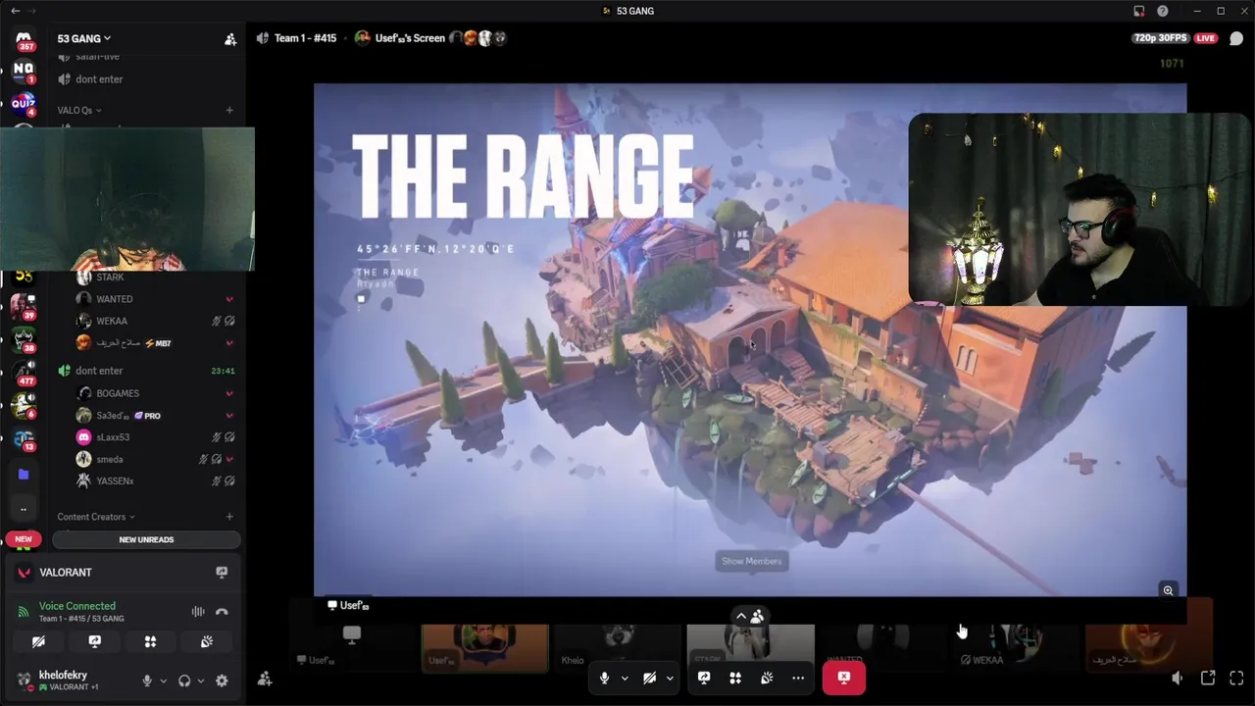This screenshot has height=706, width=1255.
Task: Open the QUIZ server icon
Action: pyautogui.click(x=24, y=103)
